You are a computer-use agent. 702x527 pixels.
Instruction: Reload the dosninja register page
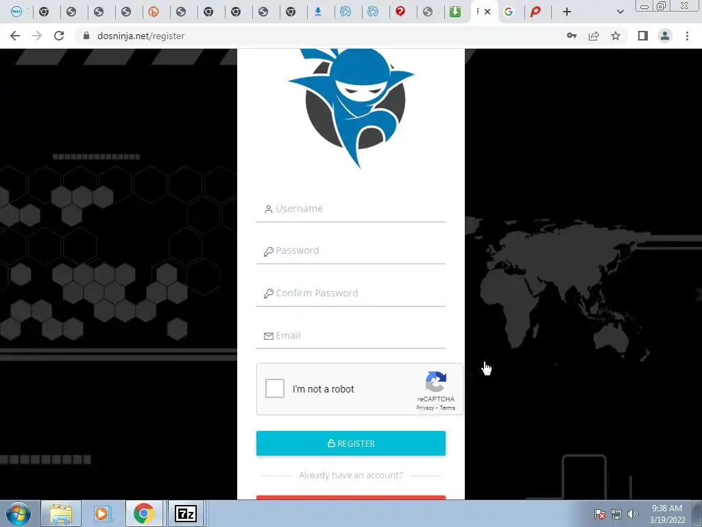pos(59,36)
